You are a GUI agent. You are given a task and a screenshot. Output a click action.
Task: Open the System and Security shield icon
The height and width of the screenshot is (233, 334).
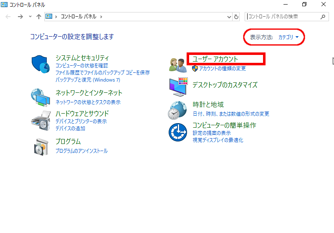(x=40, y=64)
